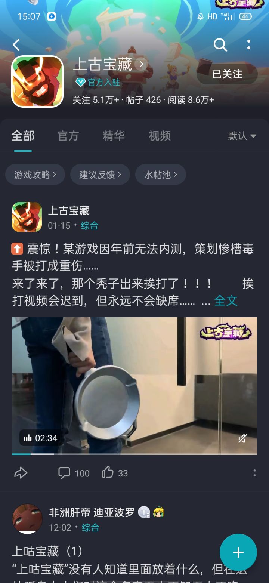The width and height of the screenshot is (269, 583).
Task: Share the post via arrow icon
Action: [21, 473]
